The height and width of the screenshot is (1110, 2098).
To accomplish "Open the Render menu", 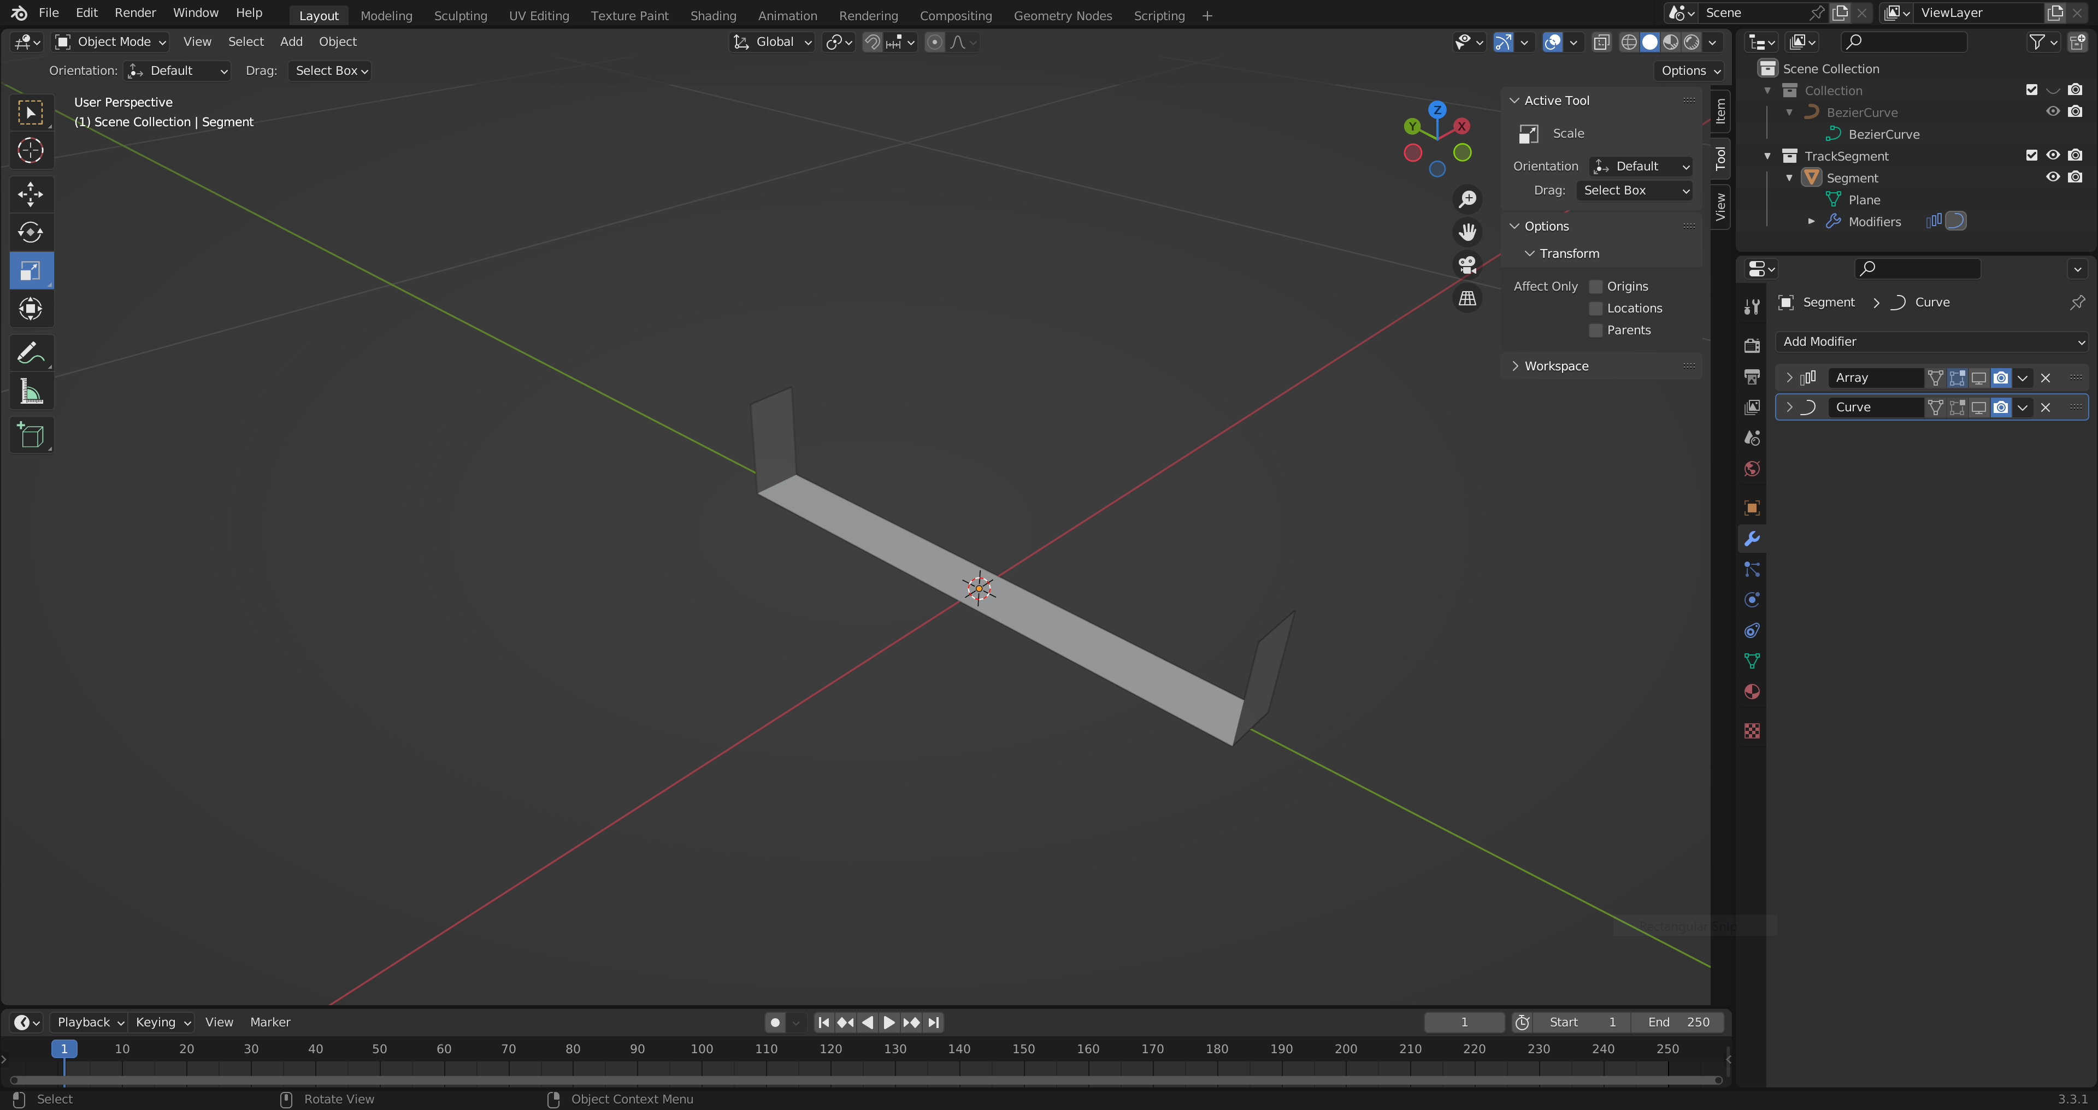I will click(135, 13).
